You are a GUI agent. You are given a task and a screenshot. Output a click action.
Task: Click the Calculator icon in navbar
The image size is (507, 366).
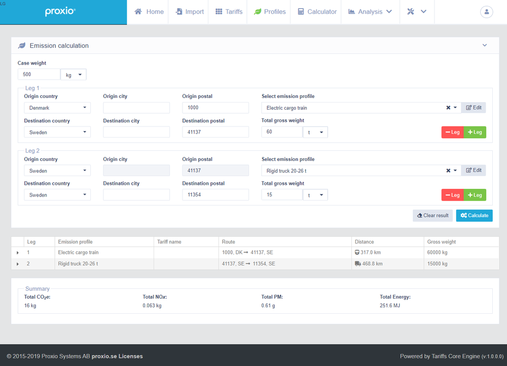pyautogui.click(x=301, y=12)
